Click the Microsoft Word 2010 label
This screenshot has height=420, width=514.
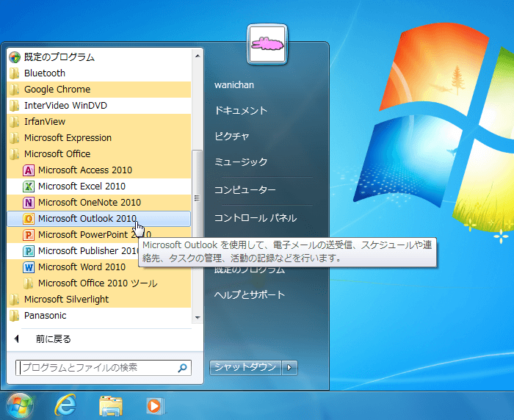click(82, 267)
